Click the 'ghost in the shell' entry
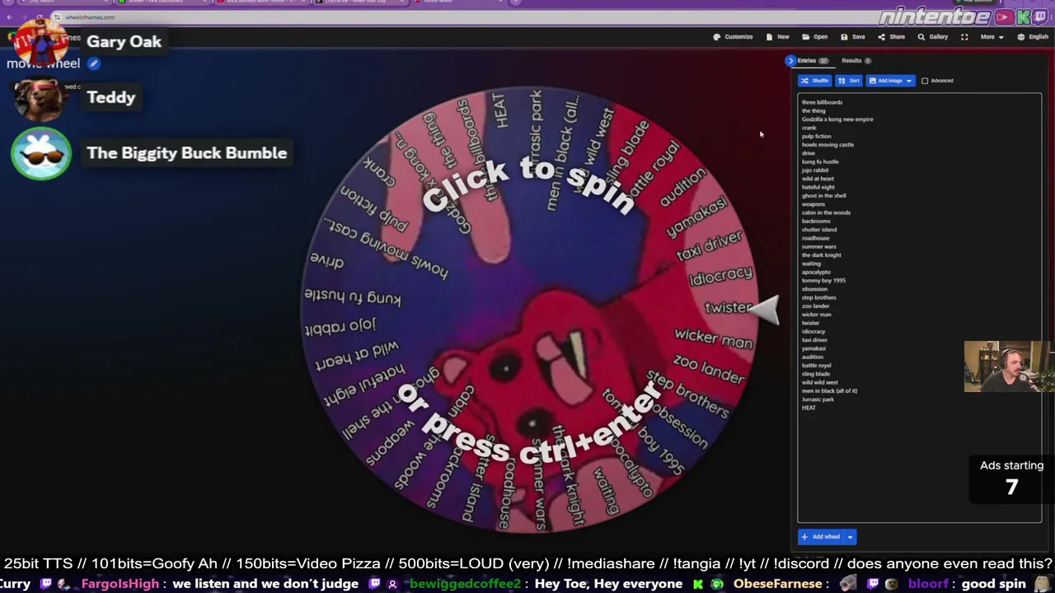 [824, 196]
